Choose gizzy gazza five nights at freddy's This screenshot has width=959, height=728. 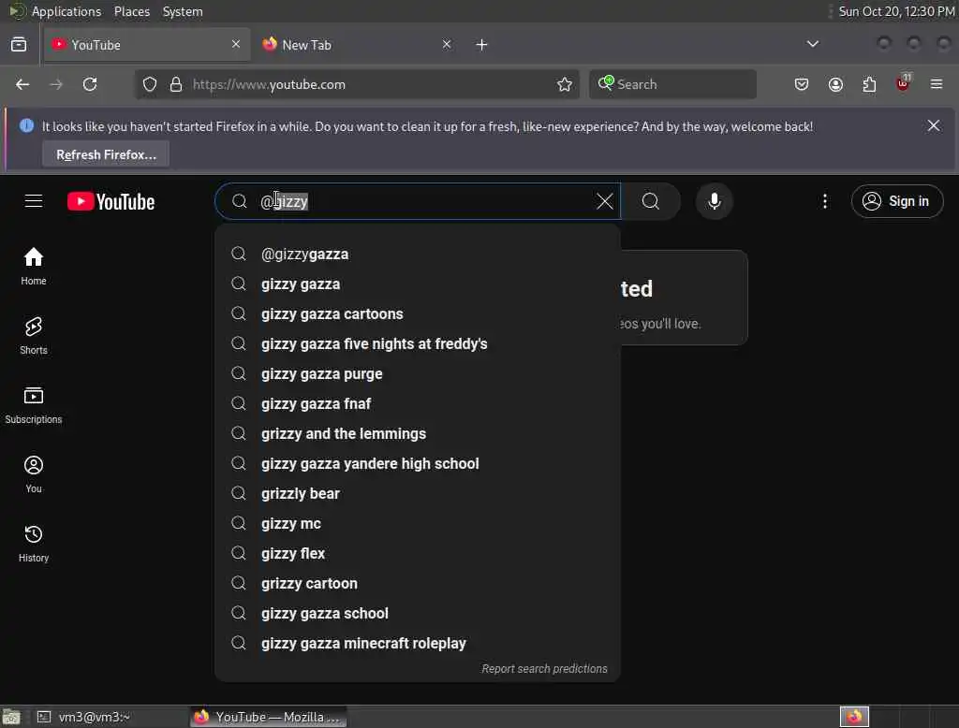point(418,344)
